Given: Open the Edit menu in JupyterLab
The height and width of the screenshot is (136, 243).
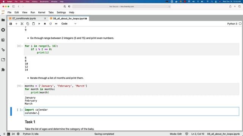Looking at the screenshot, I should (17, 12).
